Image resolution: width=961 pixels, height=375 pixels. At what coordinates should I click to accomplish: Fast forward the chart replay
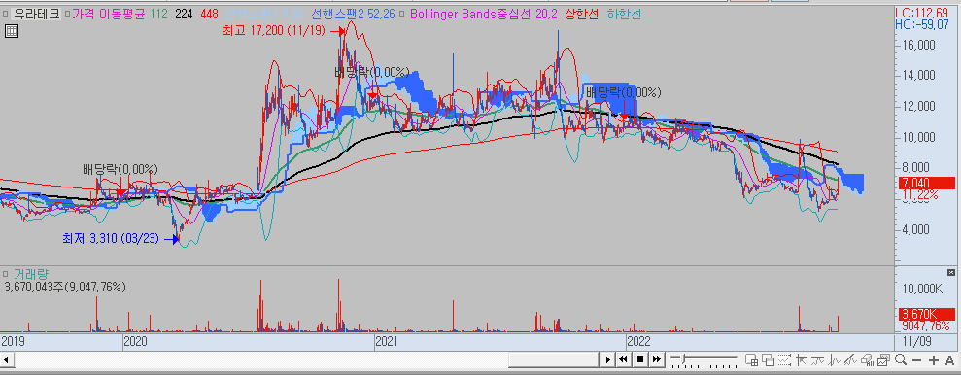(x=657, y=359)
